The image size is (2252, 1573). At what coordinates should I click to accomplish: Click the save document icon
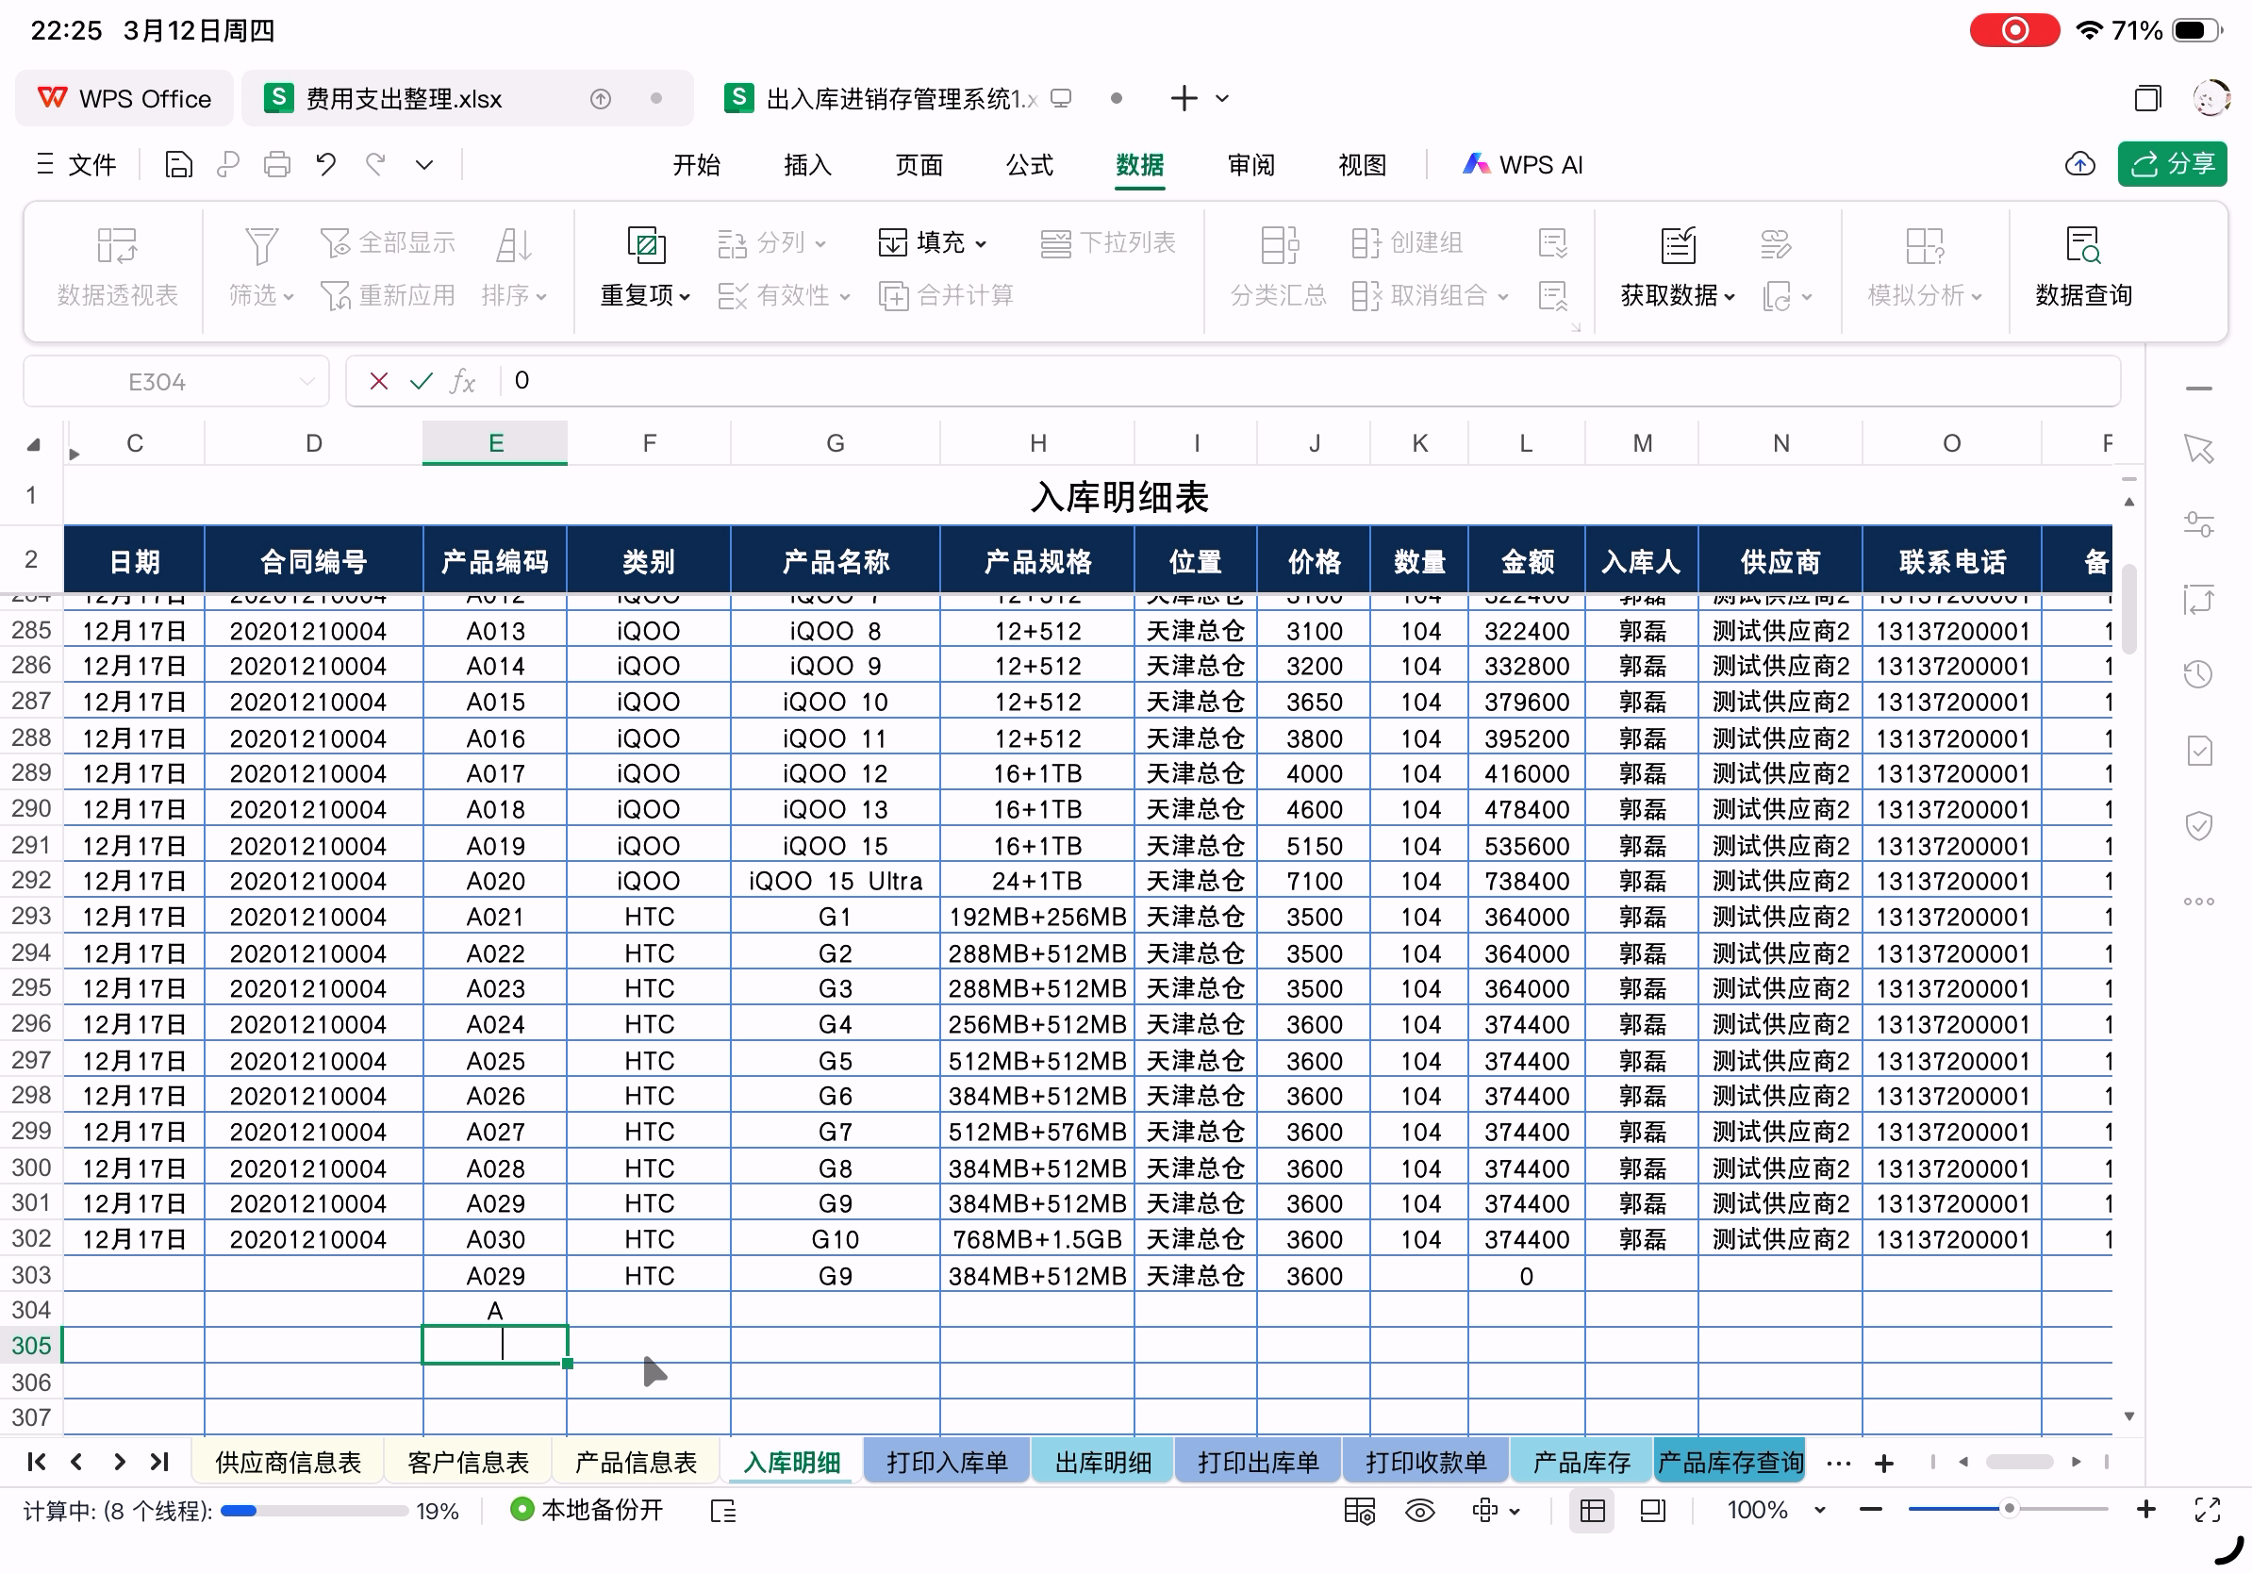click(178, 164)
